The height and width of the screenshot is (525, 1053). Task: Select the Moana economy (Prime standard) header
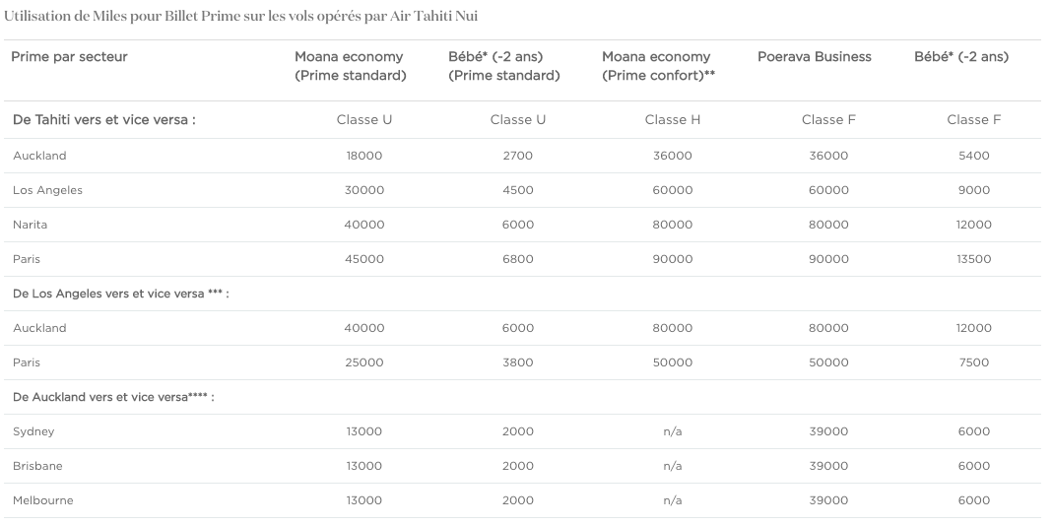coord(351,66)
